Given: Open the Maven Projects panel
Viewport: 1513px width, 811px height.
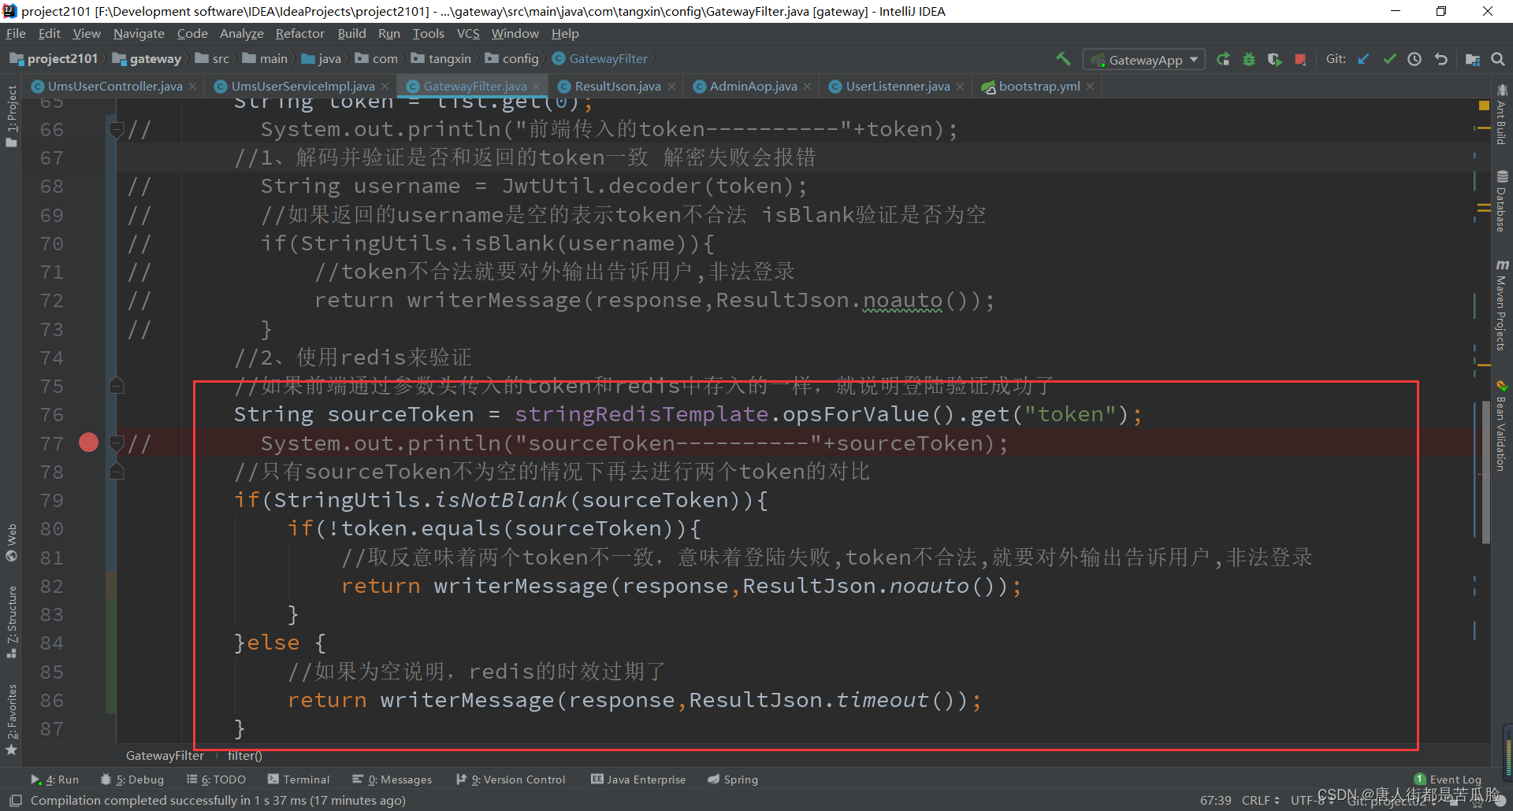Looking at the screenshot, I should [1502, 306].
